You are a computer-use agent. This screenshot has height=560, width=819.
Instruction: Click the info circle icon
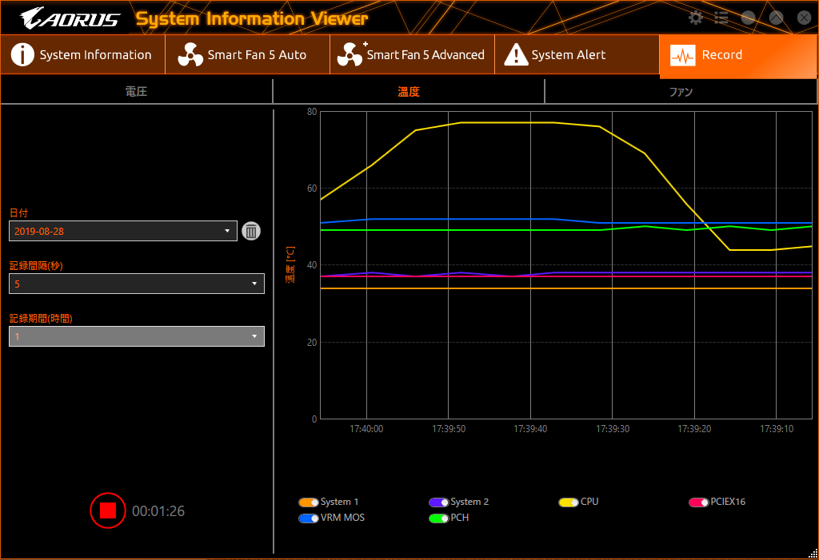tap(22, 55)
